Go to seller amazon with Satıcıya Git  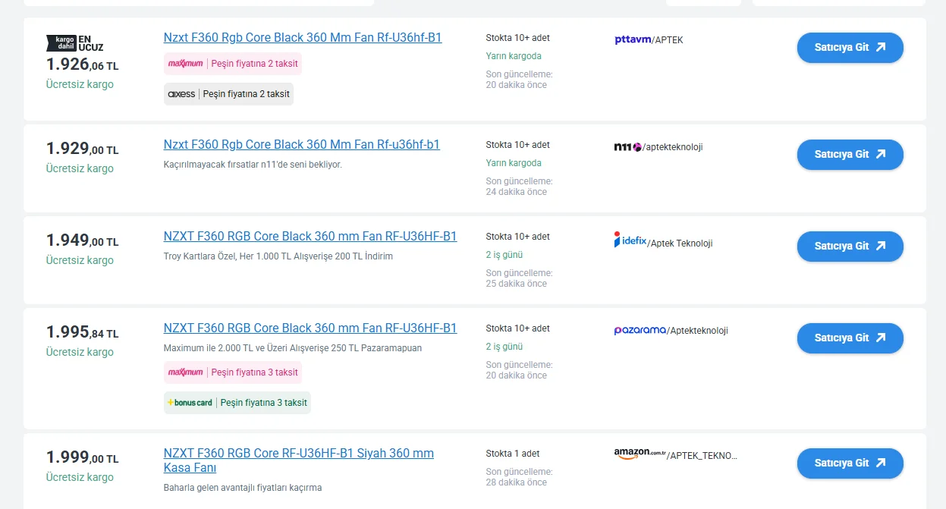click(x=850, y=463)
